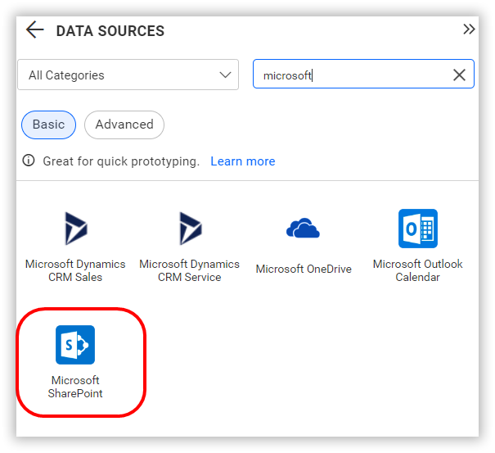Select the Microsoft SharePoint icon

tap(75, 345)
